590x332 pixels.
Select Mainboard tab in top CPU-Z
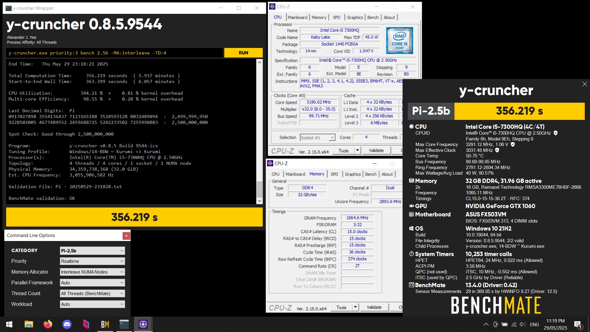[297, 18]
